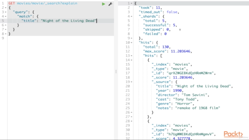
Task: Click the "_id" value on line 17
Action: (x=190, y=73)
